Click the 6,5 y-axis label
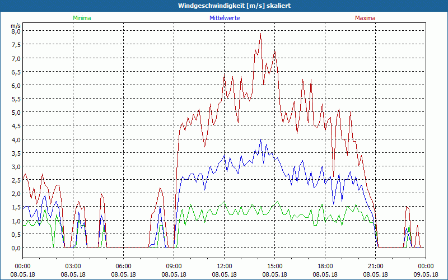 (x=16, y=72)
